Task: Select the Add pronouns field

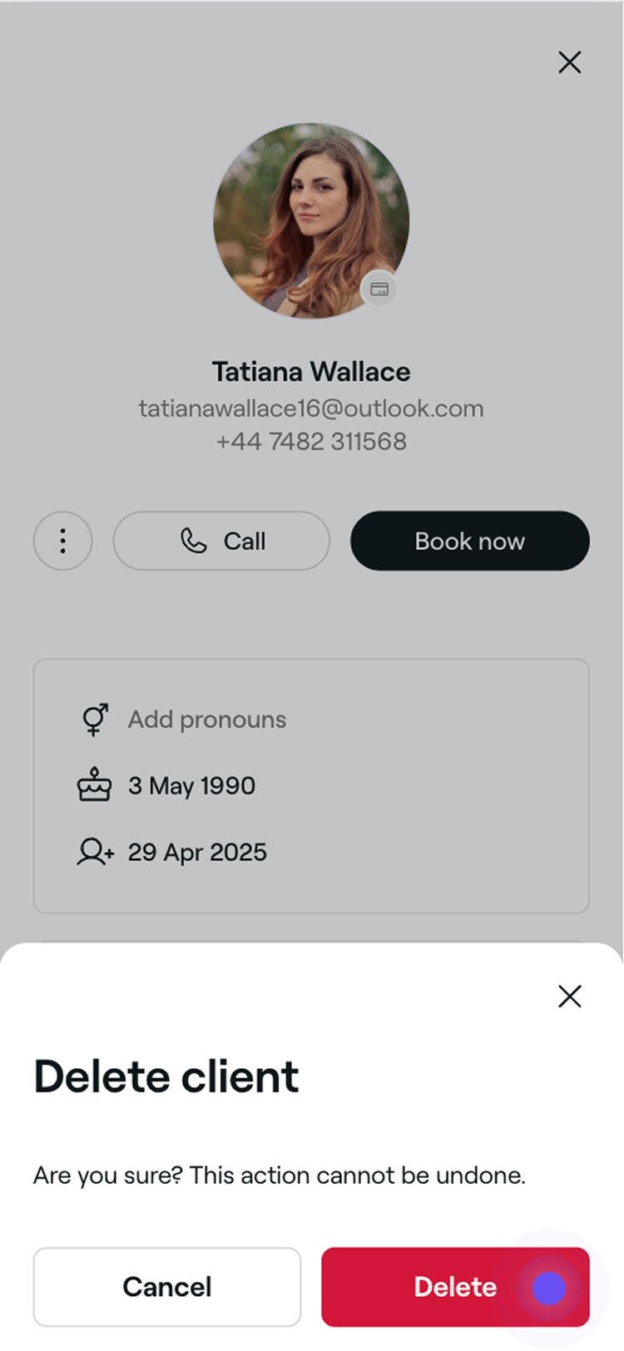Action: click(x=206, y=720)
